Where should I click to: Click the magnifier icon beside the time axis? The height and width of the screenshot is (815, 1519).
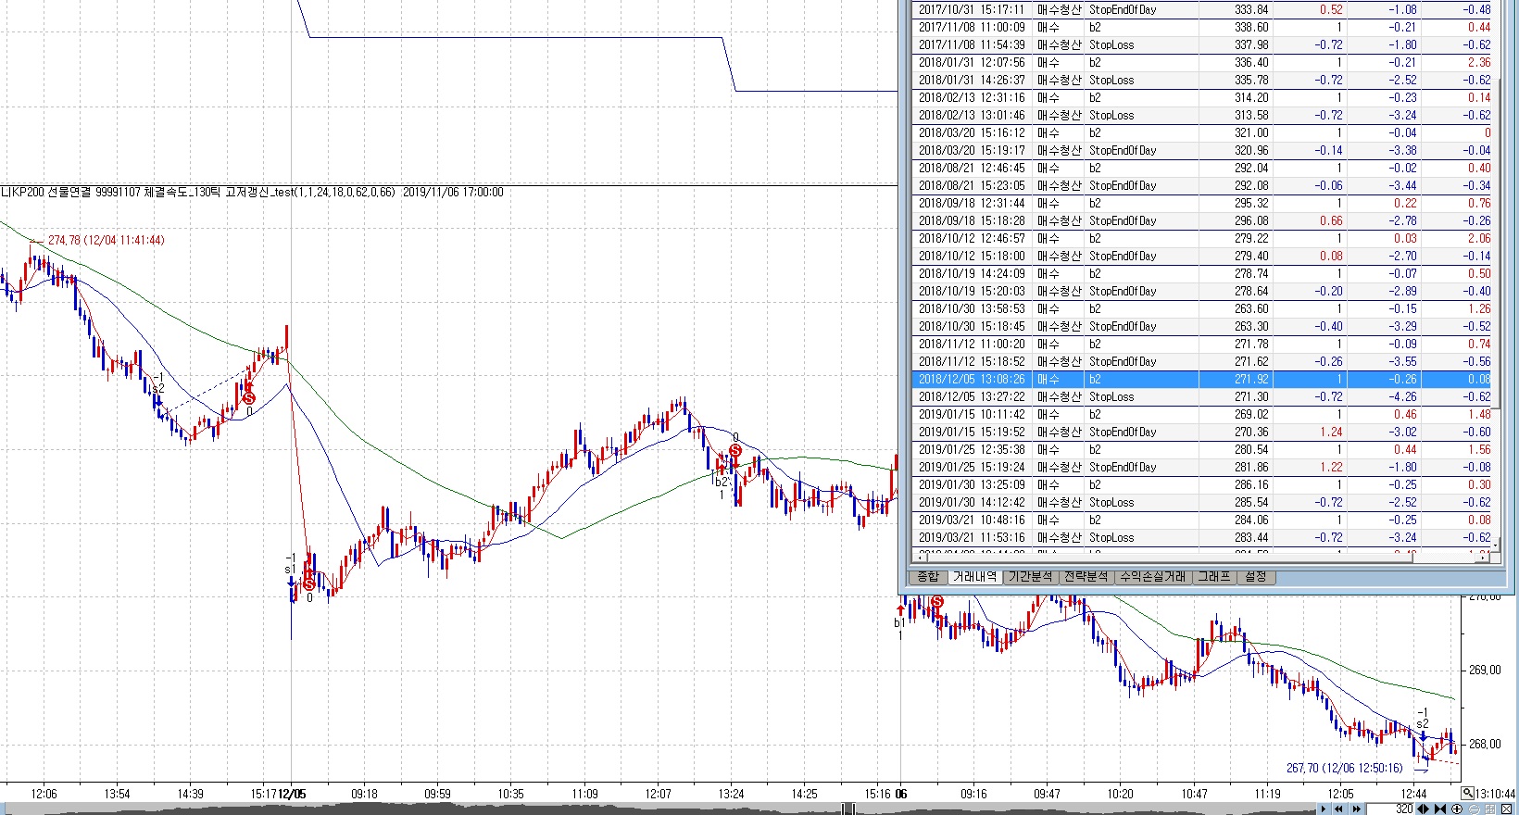pos(1467,793)
